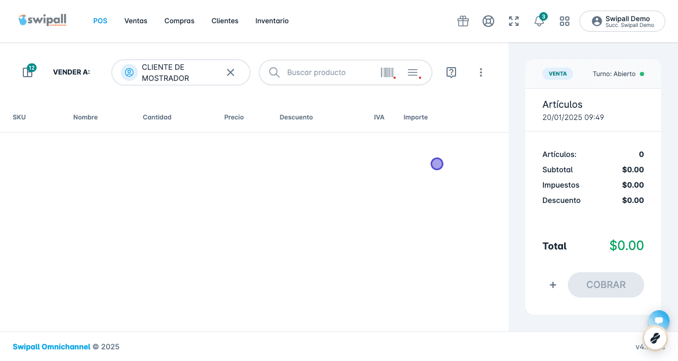Viewport: 678px width, 361px height.
Task: Open the gift rewards icon
Action: [463, 21]
